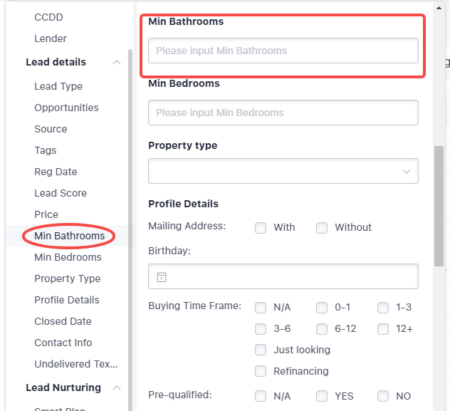Screen dimensions: 450x411
Task: Check the Mailing Address With checkbox
Action: pyautogui.click(x=261, y=228)
